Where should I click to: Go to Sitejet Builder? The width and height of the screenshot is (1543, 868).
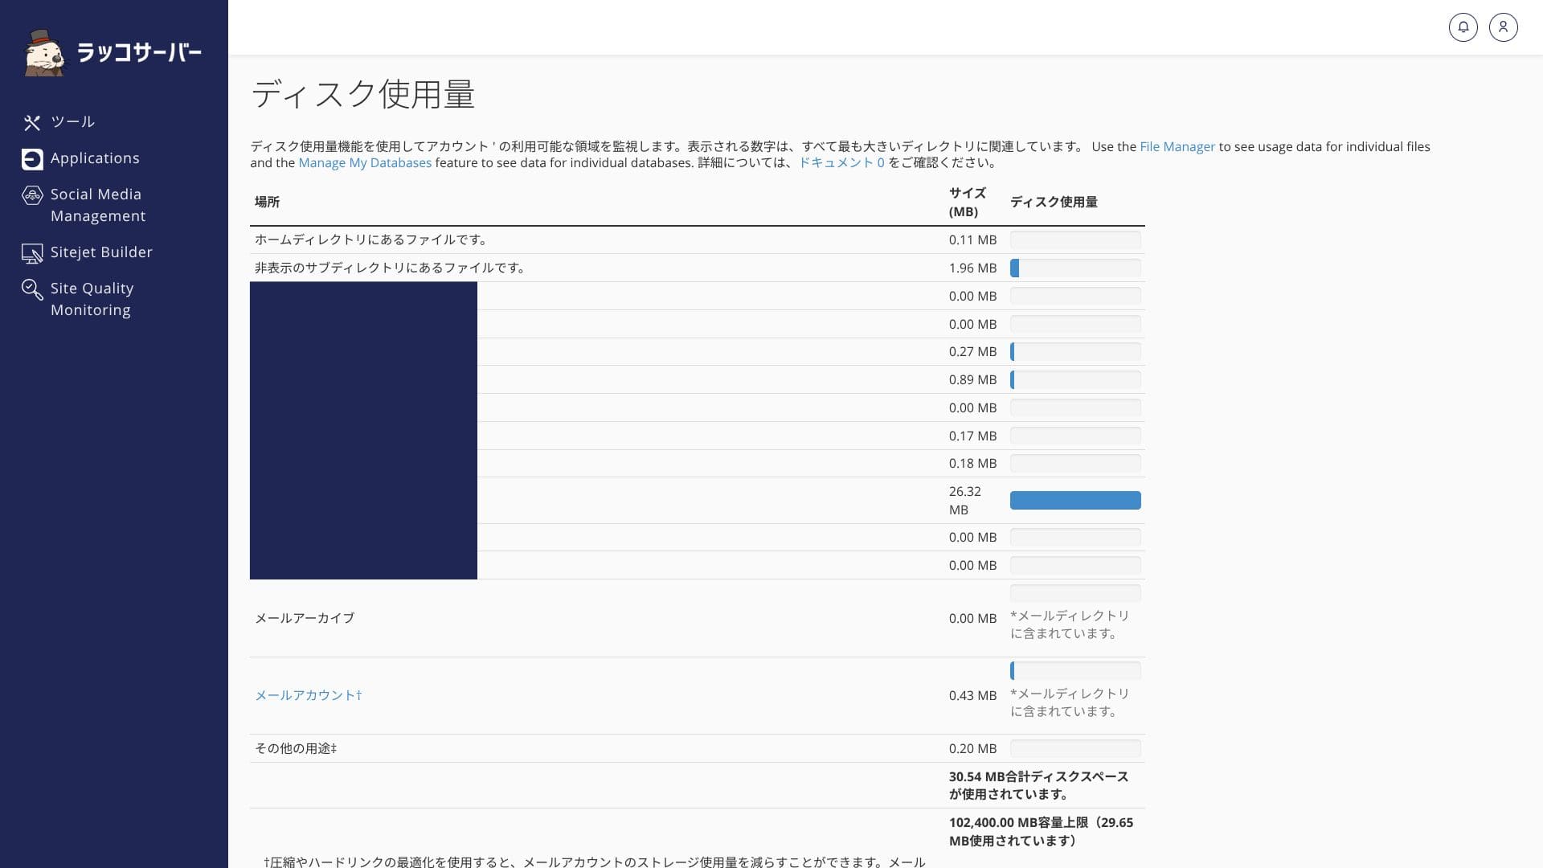[101, 252]
